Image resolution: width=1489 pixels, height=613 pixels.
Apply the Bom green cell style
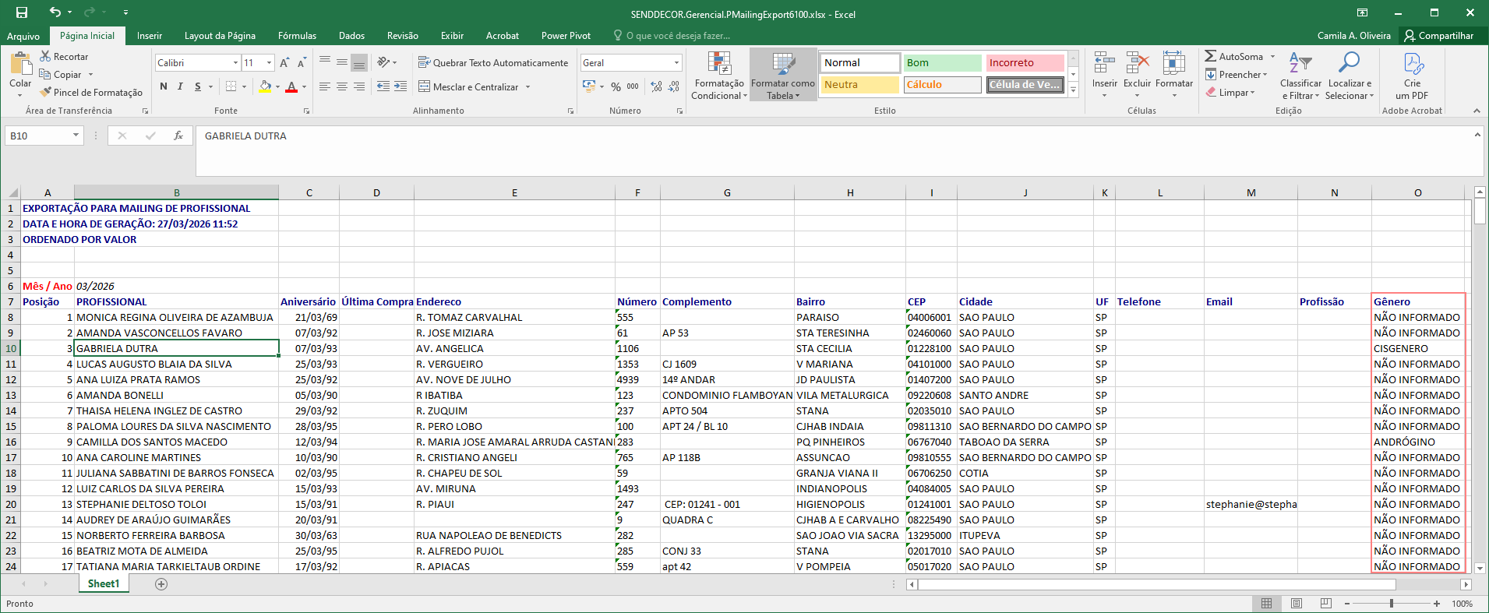942,63
